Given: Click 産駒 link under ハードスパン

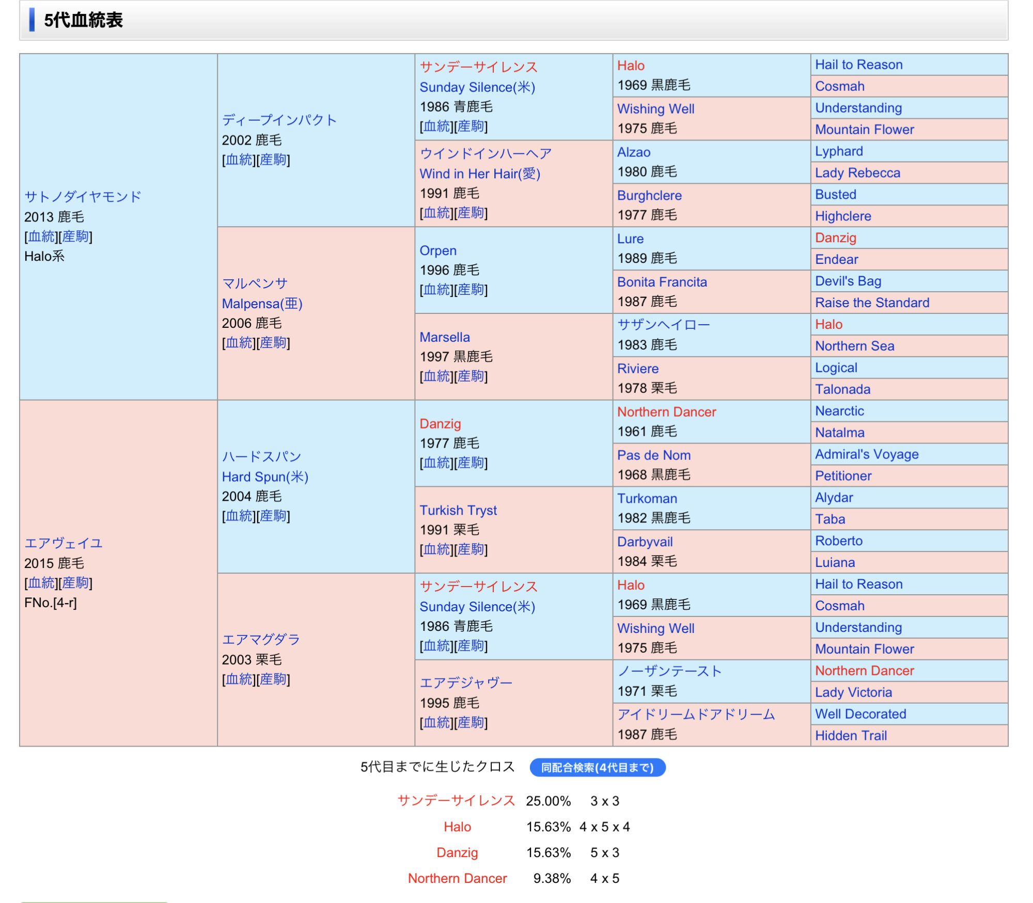Looking at the screenshot, I should (273, 516).
